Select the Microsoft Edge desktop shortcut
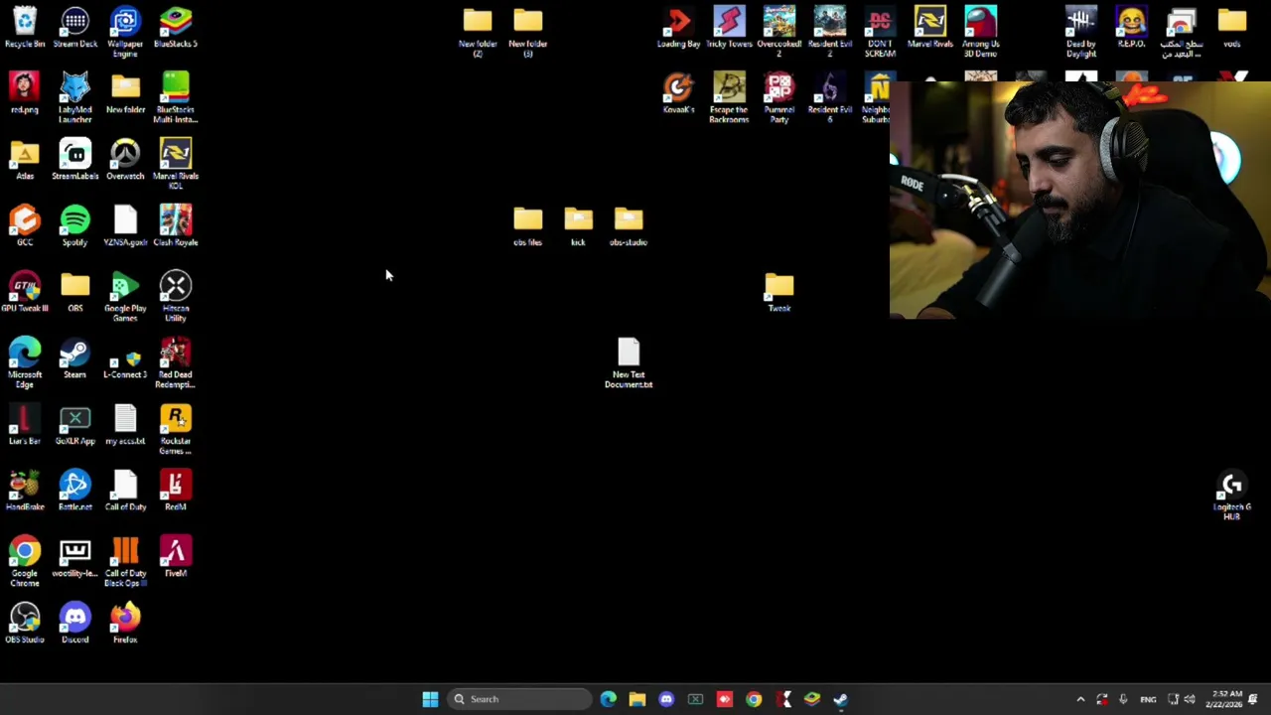Viewport: 1271px width, 715px height. [25, 362]
